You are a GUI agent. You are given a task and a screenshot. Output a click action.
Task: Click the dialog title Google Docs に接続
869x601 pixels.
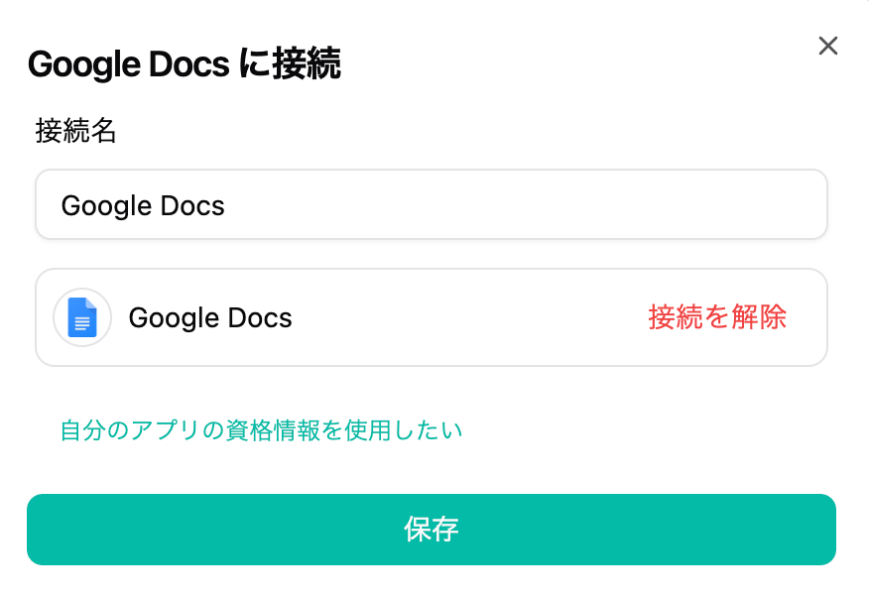(185, 65)
